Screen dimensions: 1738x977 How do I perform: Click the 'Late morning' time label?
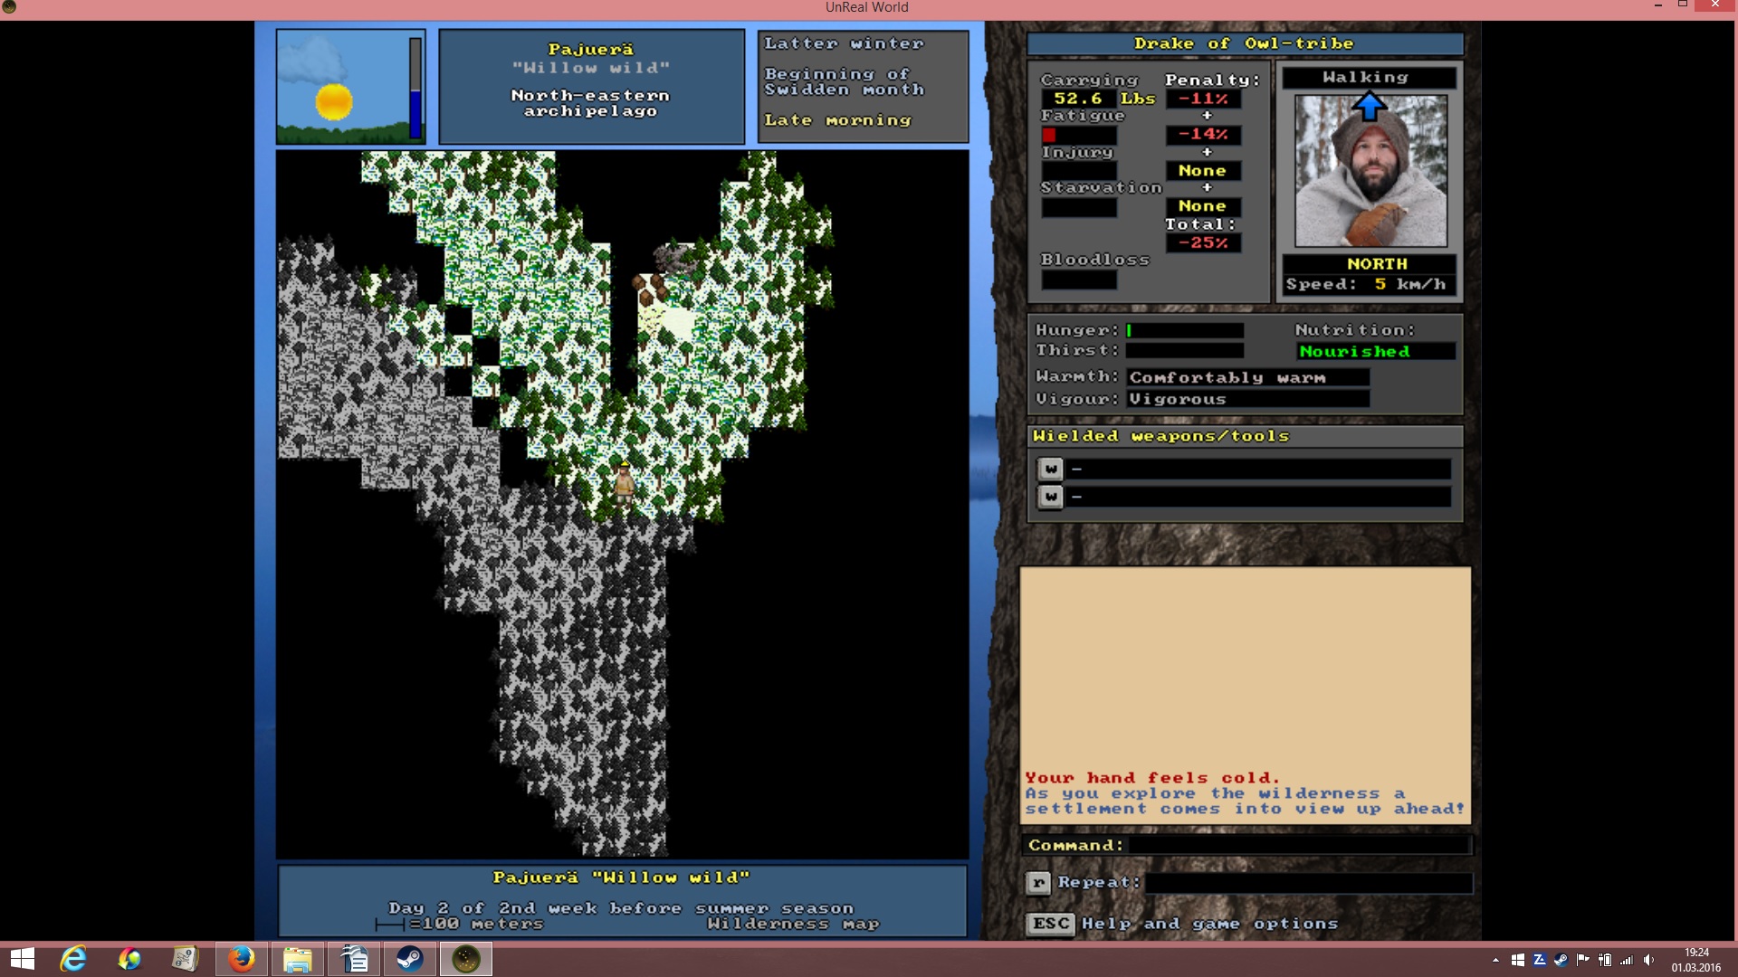(837, 120)
